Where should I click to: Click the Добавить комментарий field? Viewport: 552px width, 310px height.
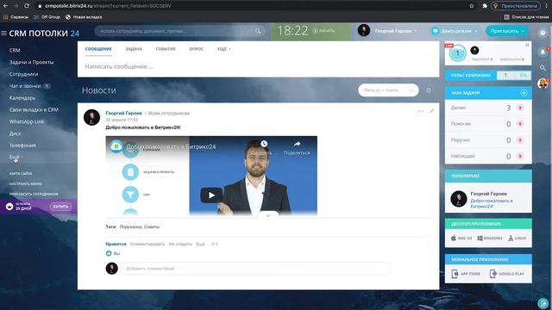255,269
